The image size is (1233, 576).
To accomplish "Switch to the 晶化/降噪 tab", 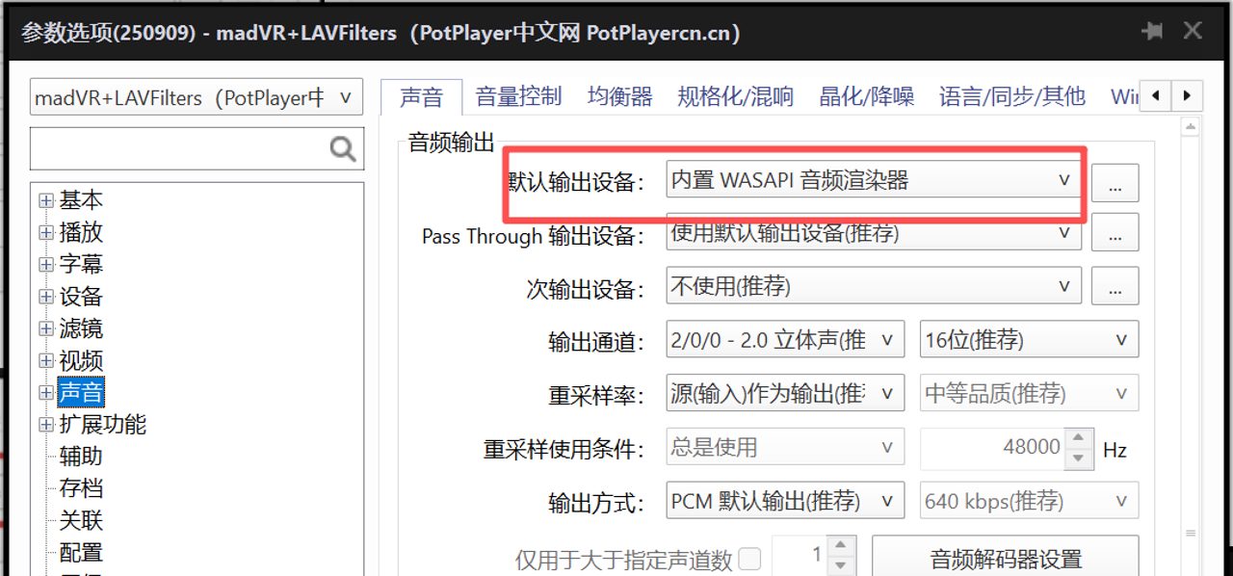I will click(867, 96).
